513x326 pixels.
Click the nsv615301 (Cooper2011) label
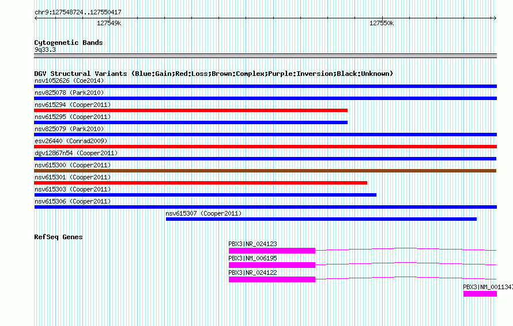click(73, 177)
